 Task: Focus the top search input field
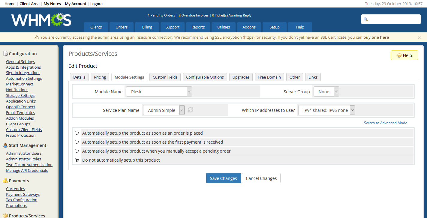point(391,19)
